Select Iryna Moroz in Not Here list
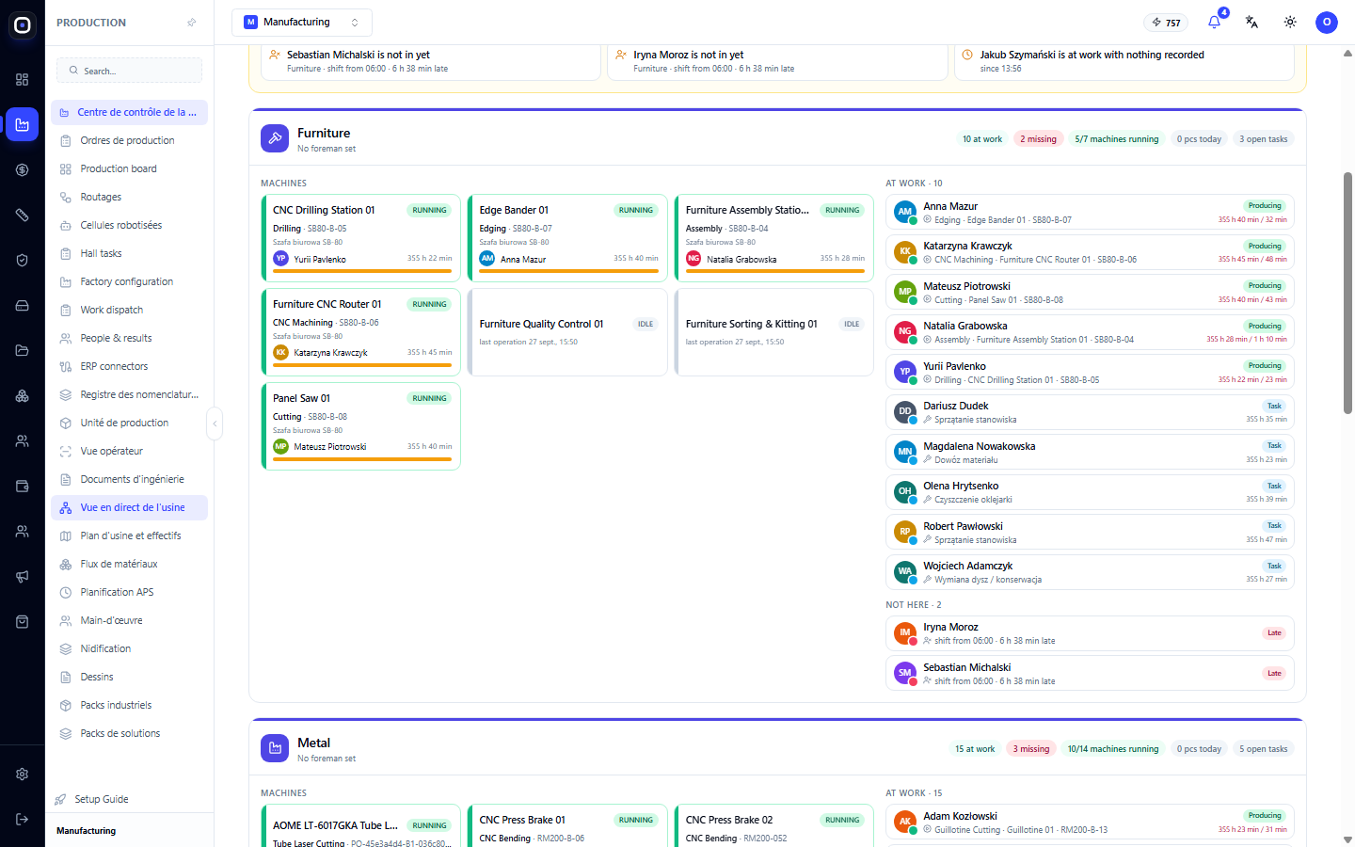This screenshot has width=1355, height=847. (x=1090, y=633)
